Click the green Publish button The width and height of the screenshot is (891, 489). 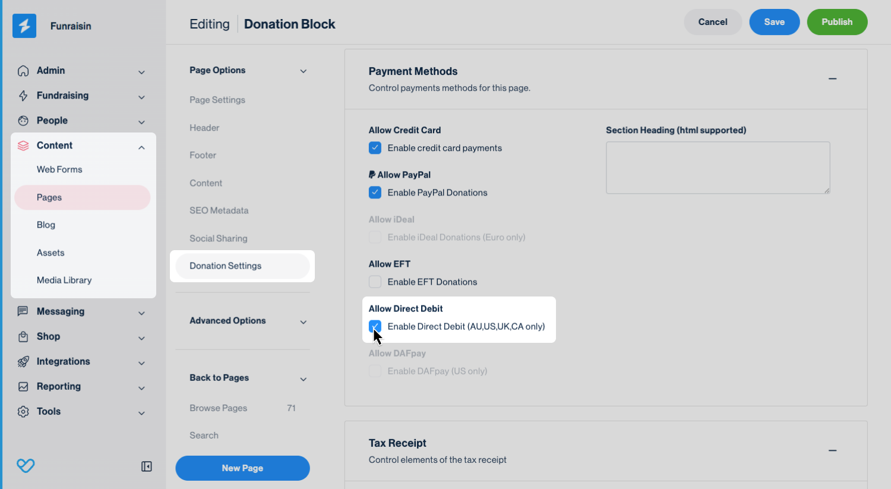(x=836, y=22)
